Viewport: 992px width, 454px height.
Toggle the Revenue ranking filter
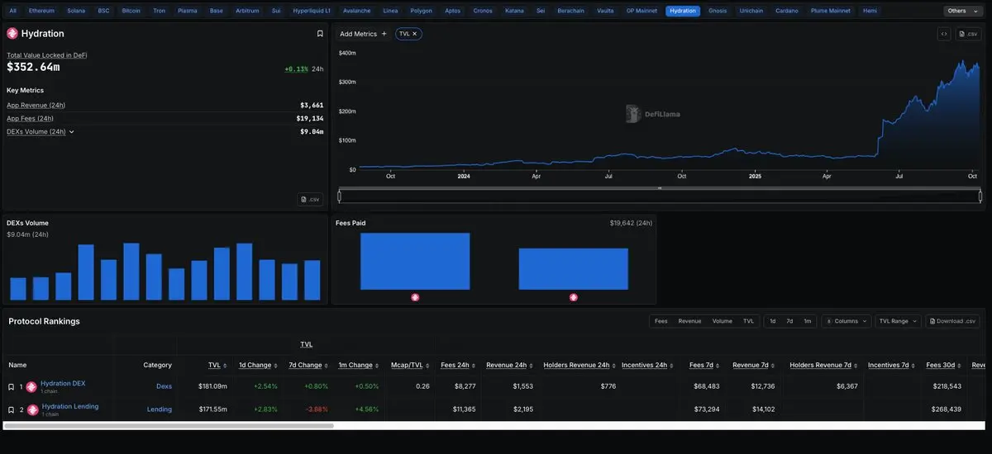click(689, 321)
